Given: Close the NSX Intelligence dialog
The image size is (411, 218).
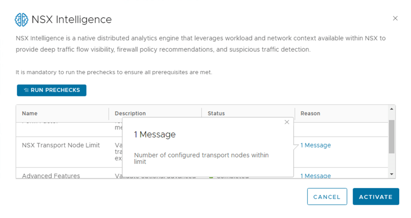Looking at the screenshot, I should 395,18.
